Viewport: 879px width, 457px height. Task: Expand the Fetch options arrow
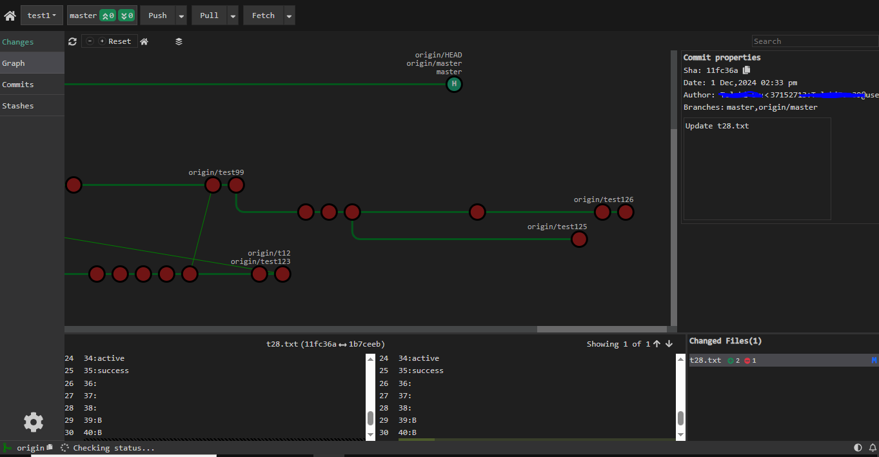coord(289,15)
